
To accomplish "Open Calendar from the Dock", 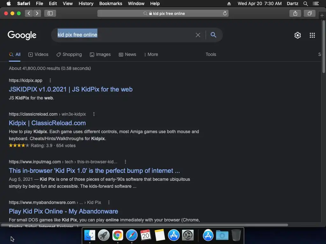I will 145,235.
